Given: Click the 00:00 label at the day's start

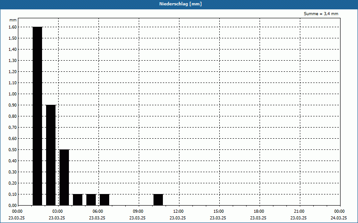Looking at the screenshot, I should click(x=17, y=211).
